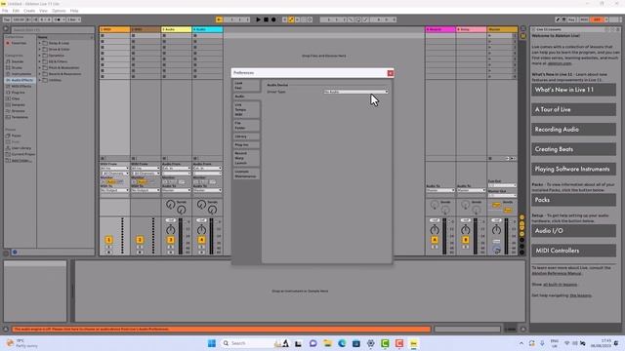Screen dimensions: 625x351
Task: Arm the Arrangement Record button
Action: point(273,19)
